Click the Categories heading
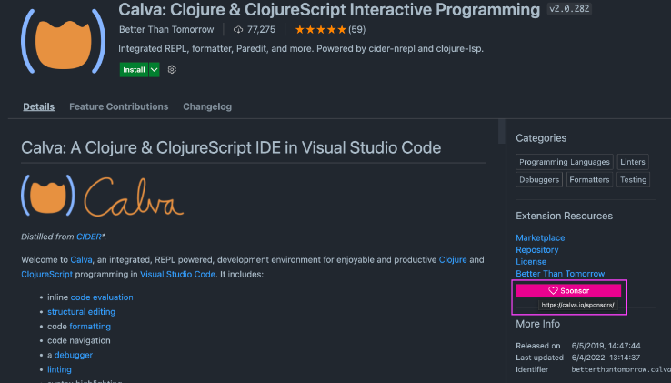 [x=541, y=138]
